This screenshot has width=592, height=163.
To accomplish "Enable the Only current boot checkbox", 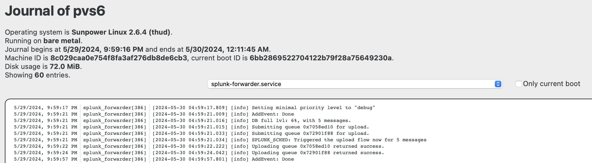I will tap(519, 84).
